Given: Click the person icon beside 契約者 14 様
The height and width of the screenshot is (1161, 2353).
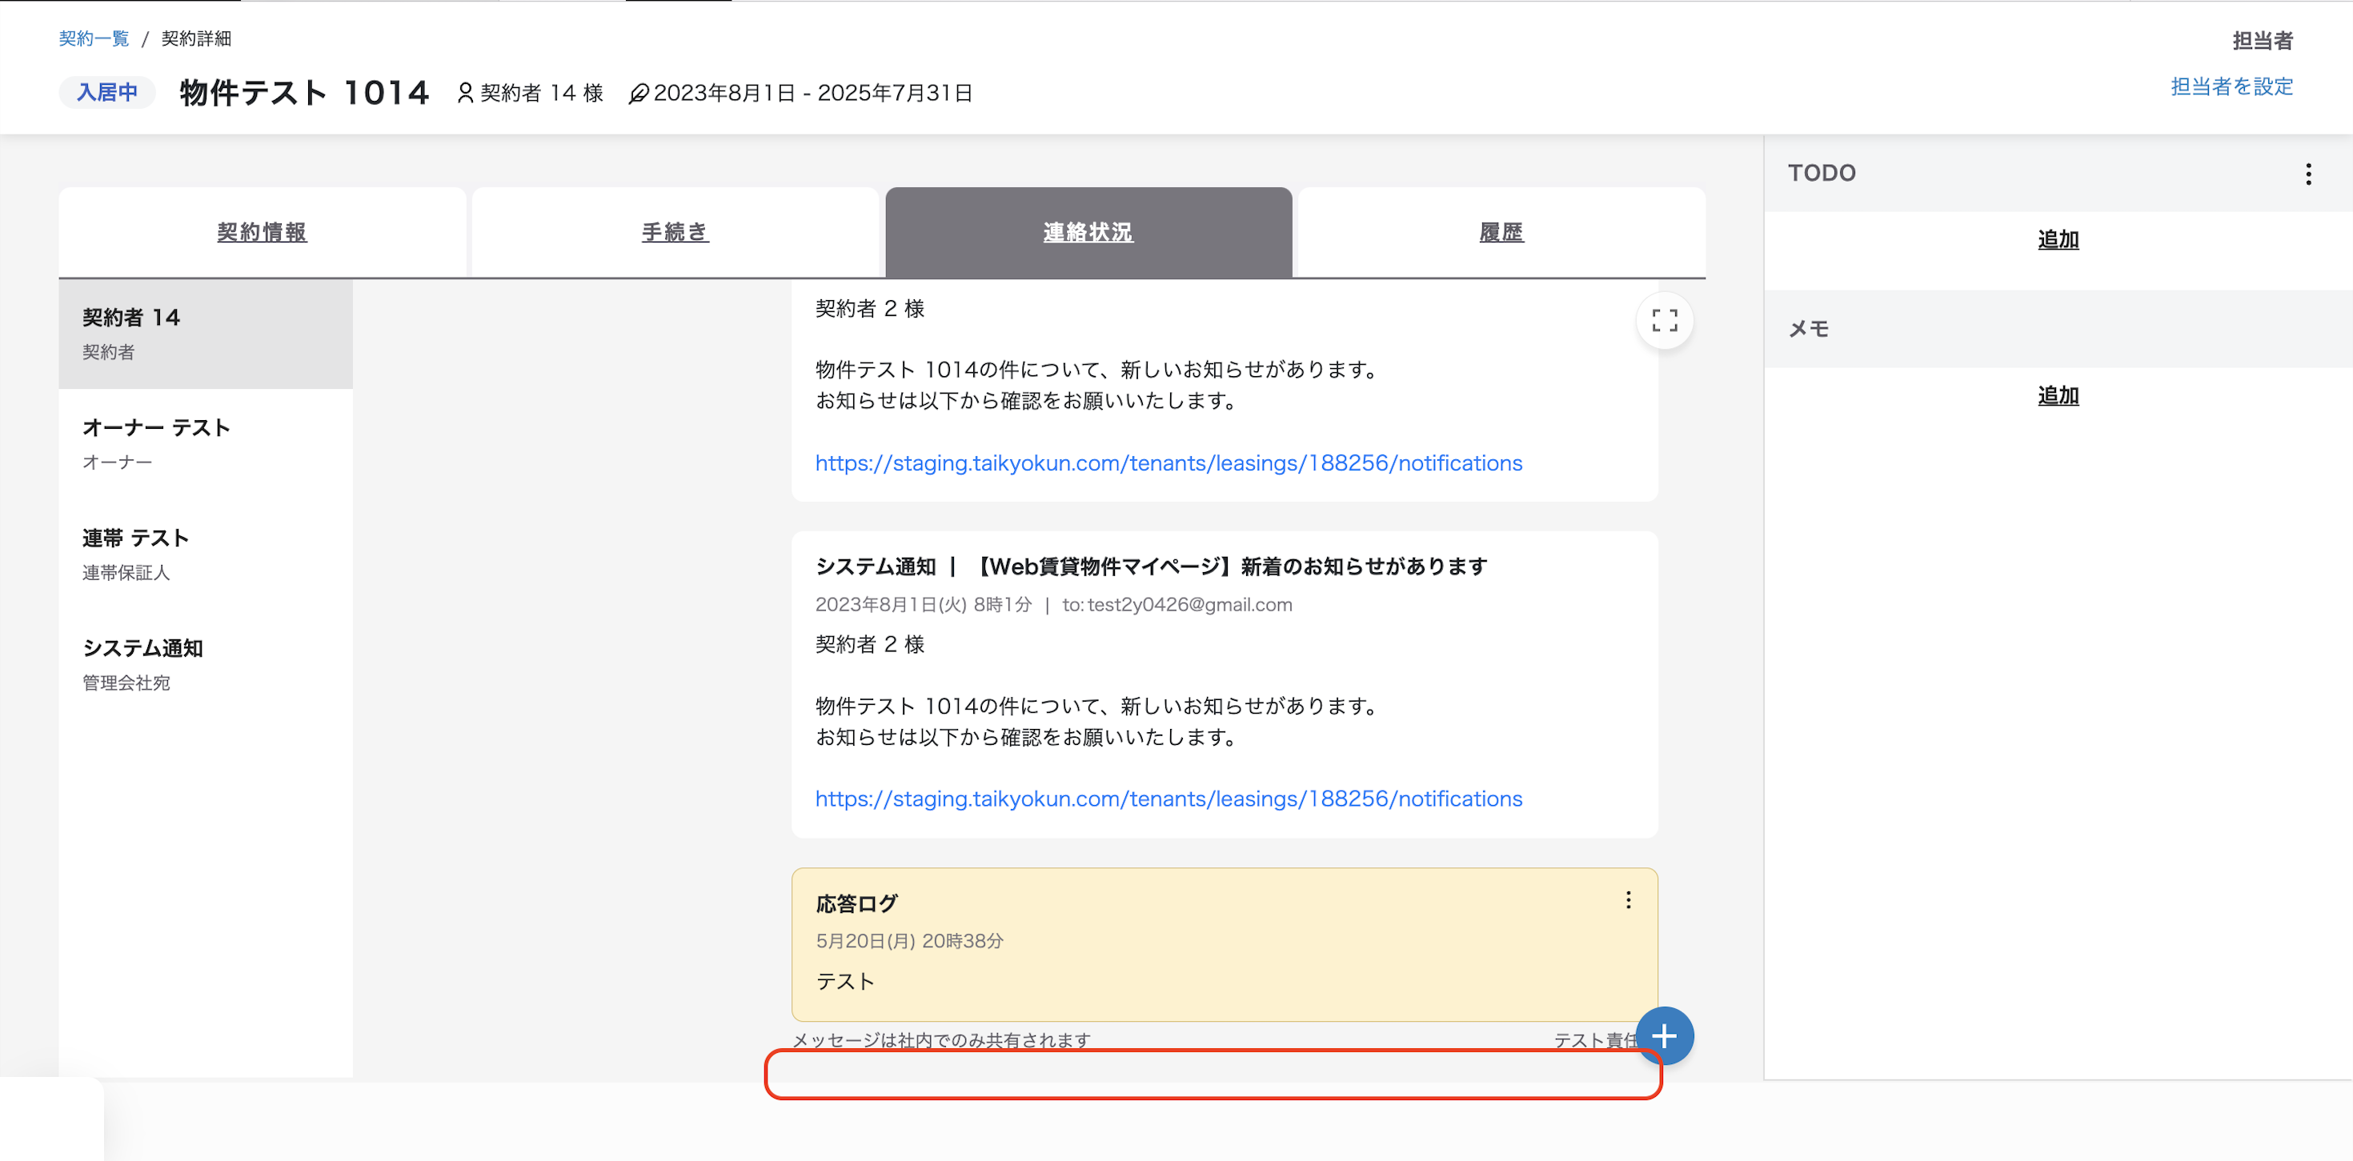Looking at the screenshot, I should (x=465, y=93).
